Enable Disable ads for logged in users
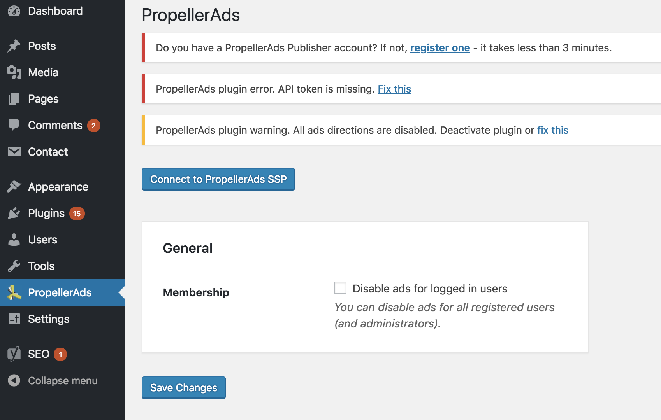This screenshot has width=661, height=420. coord(340,288)
